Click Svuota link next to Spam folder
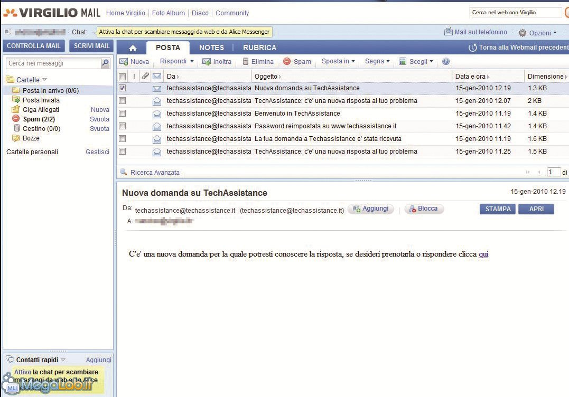 click(99, 119)
